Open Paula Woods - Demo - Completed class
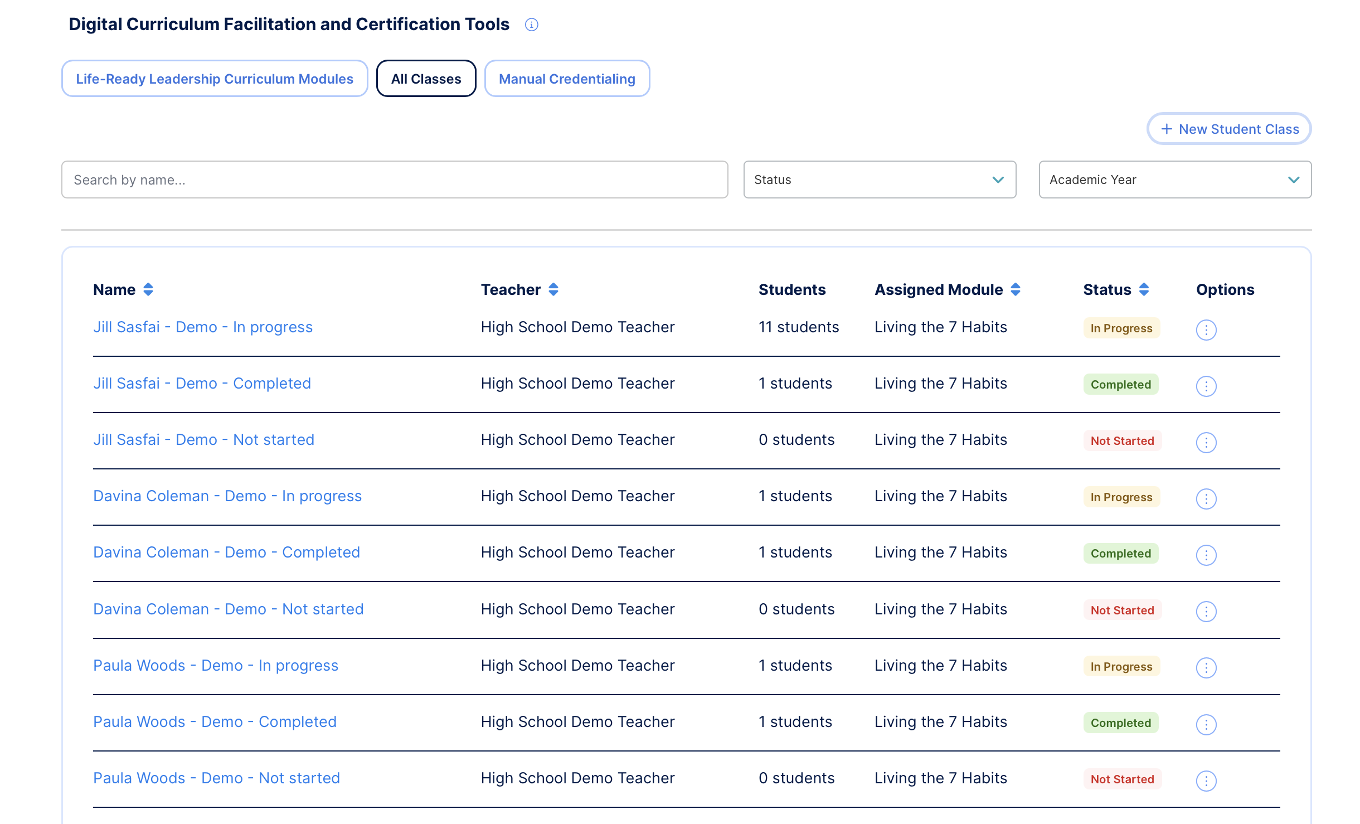The width and height of the screenshot is (1360, 824). tap(215, 722)
